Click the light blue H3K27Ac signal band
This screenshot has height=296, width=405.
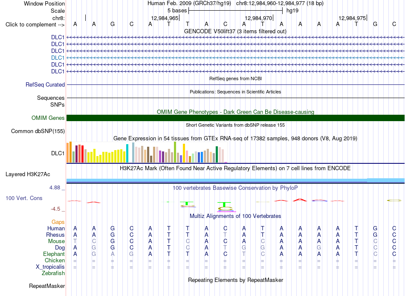click(235, 180)
